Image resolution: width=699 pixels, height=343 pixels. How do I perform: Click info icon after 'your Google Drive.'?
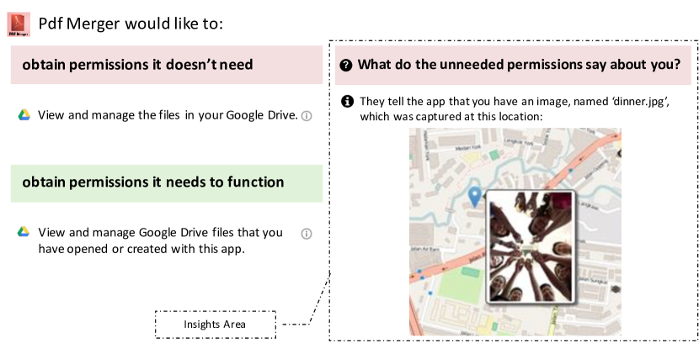[x=307, y=116]
